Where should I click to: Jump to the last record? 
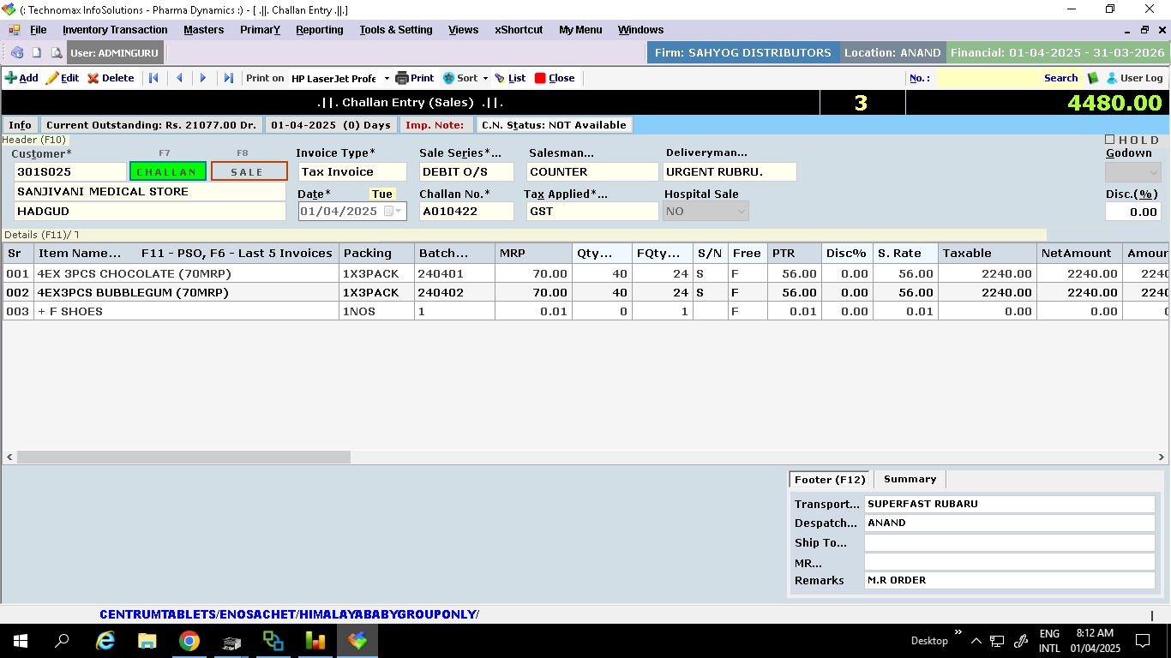(x=228, y=78)
